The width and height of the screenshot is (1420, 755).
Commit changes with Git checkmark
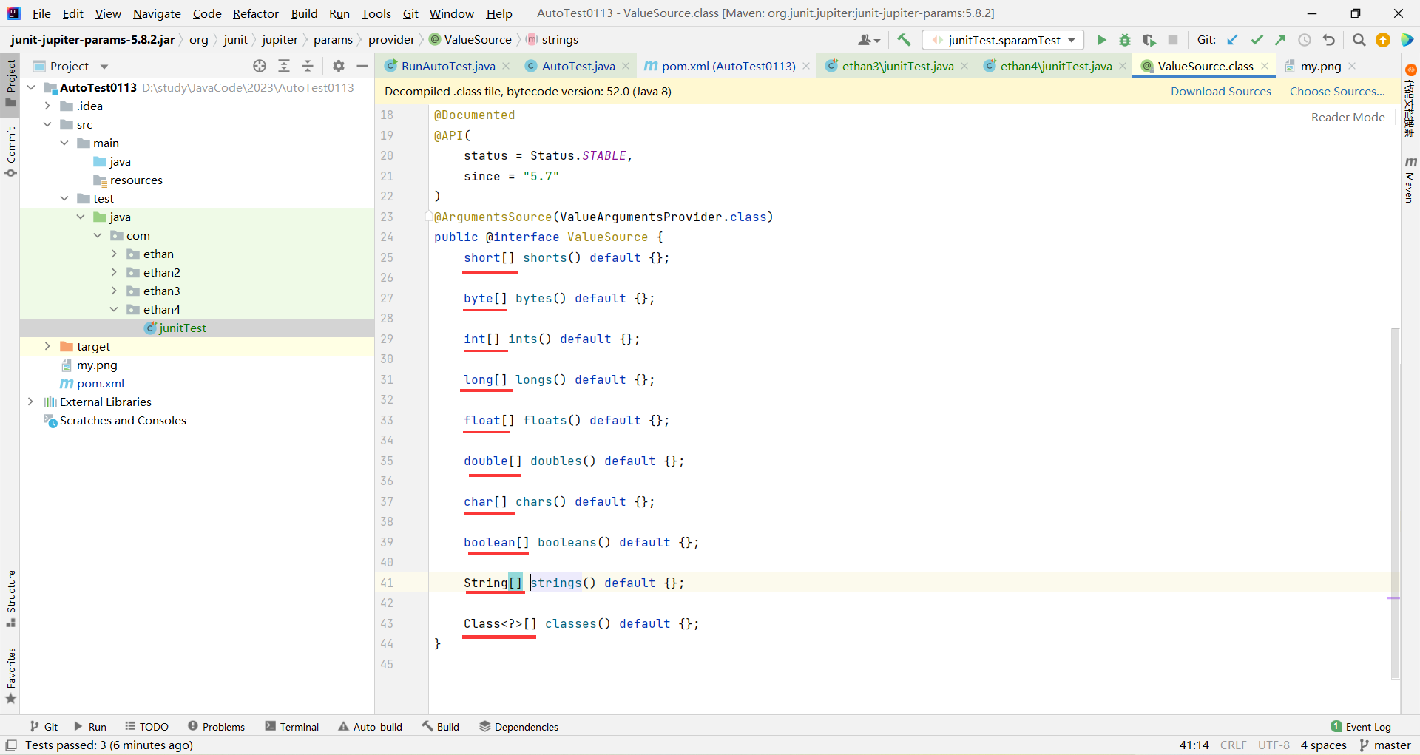click(1257, 40)
